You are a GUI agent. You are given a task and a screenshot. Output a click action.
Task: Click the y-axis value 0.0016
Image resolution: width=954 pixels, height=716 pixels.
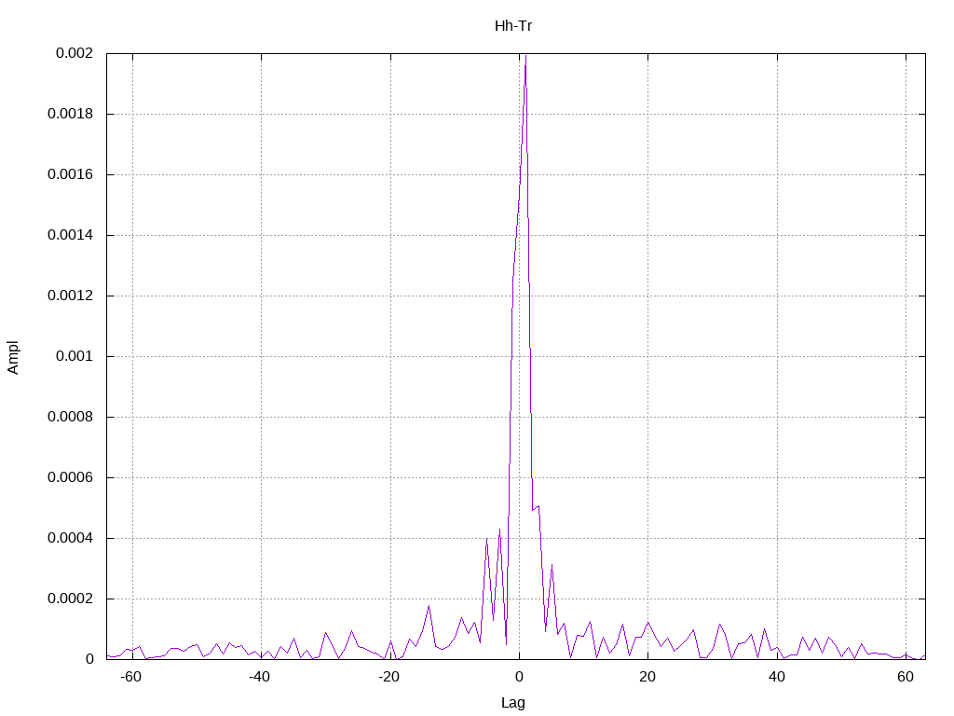(71, 174)
